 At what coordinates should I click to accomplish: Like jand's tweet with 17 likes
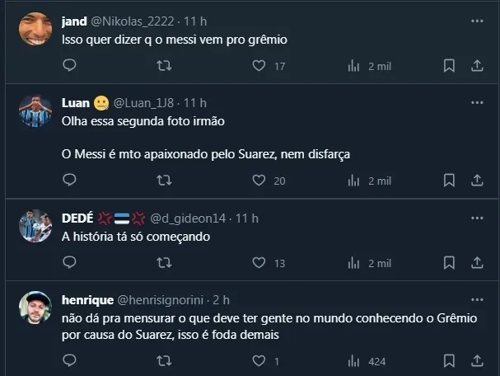[x=259, y=66]
